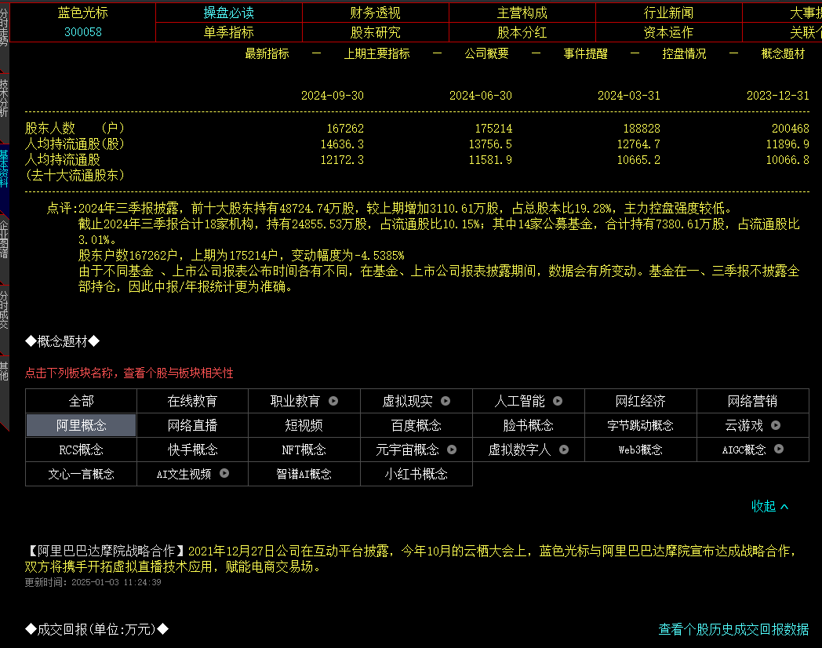Select the 全部 concept cell
The width and height of the screenshot is (822, 648).
82,401
